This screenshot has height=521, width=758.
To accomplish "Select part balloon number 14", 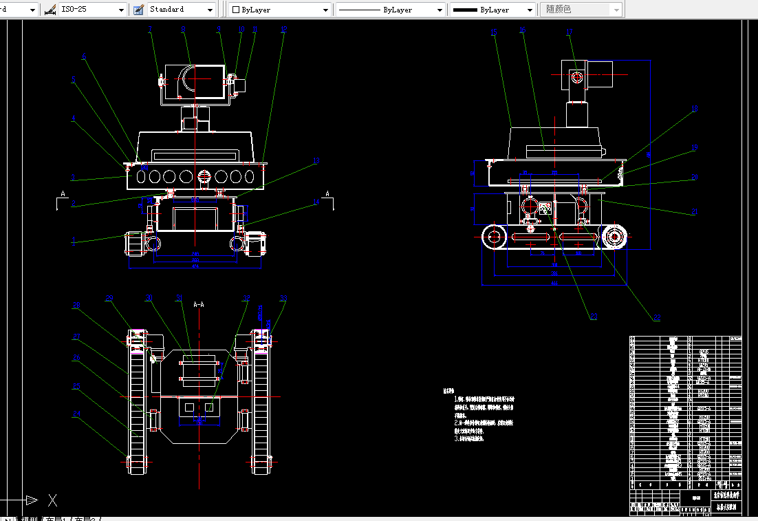I will 316,202.
